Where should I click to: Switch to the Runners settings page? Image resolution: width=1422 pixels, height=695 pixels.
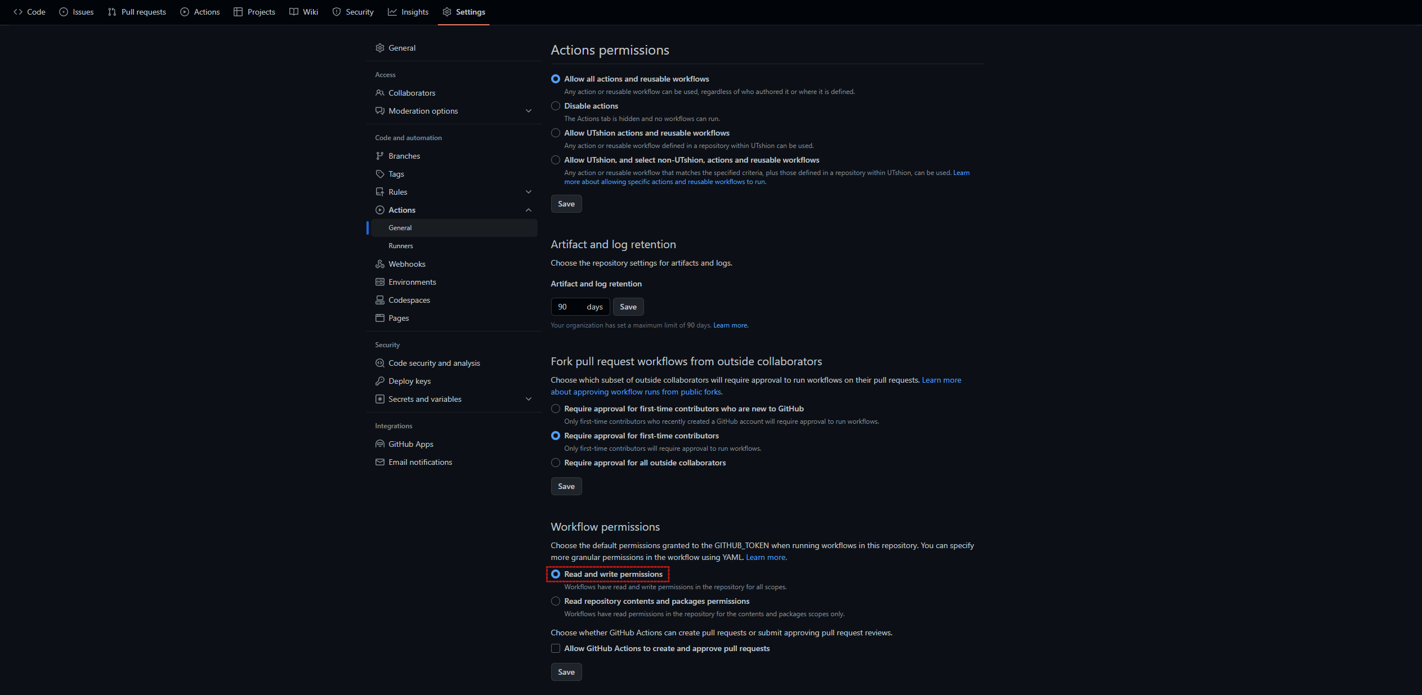pyautogui.click(x=401, y=246)
